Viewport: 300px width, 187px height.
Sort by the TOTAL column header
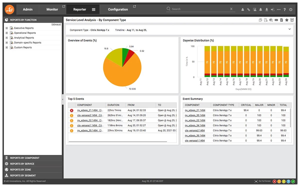point(283,105)
